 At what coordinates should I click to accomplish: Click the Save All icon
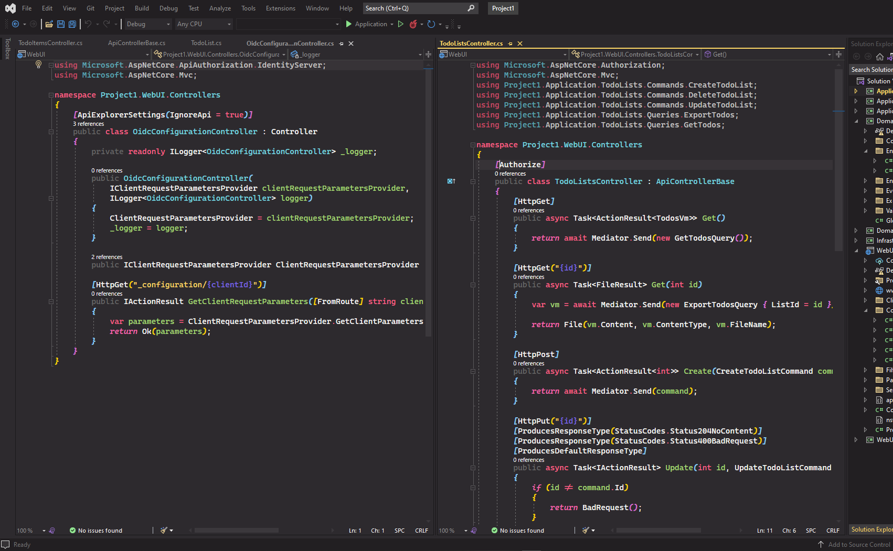(x=72, y=24)
